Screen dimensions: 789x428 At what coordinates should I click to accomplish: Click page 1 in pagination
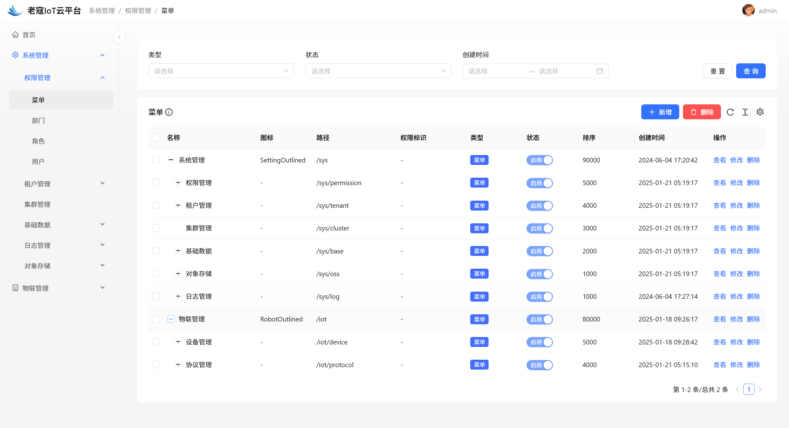(x=749, y=389)
